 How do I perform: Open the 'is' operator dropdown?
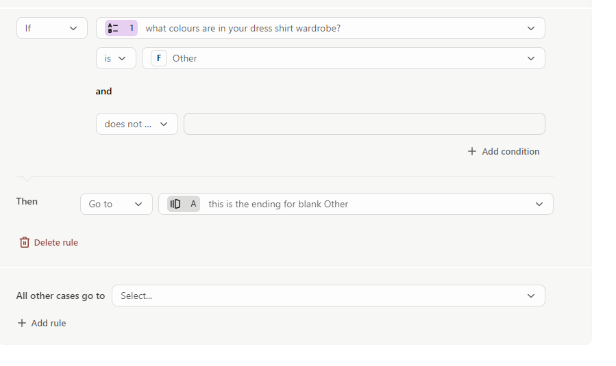tap(116, 58)
